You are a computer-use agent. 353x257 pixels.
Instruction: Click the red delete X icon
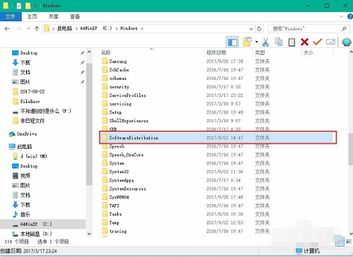[304, 42]
